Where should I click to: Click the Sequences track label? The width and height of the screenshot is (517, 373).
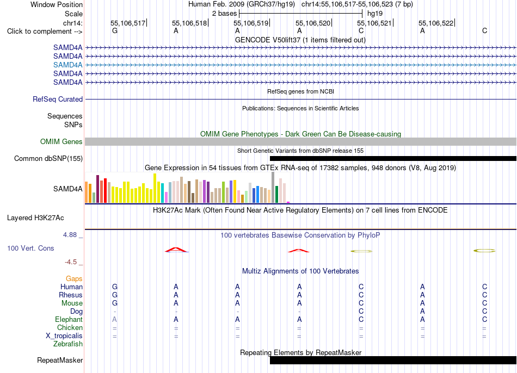click(x=65, y=116)
